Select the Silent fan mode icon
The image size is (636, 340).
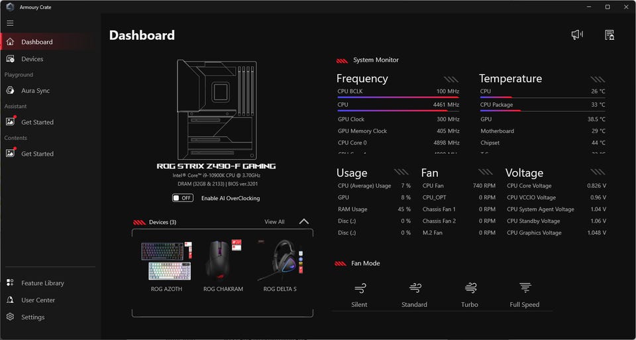click(x=359, y=288)
